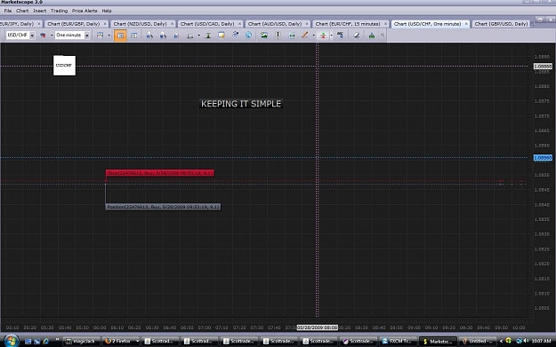Viewport: 556px width, 347px height.
Task: Click the blue price tag on axis
Action: pyautogui.click(x=543, y=158)
